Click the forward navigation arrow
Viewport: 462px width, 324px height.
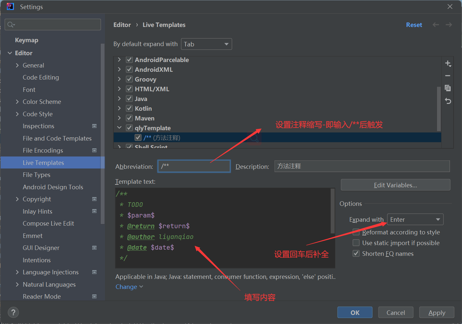click(x=449, y=25)
